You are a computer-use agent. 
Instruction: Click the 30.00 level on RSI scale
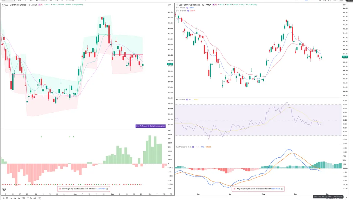click(345, 136)
